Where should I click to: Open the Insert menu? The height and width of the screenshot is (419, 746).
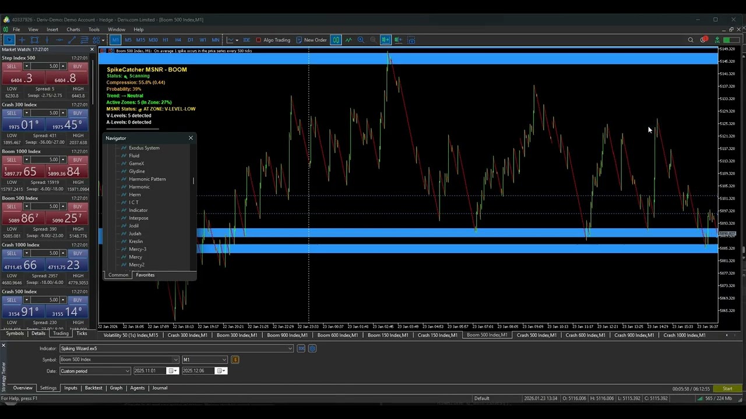tap(52, 30)
